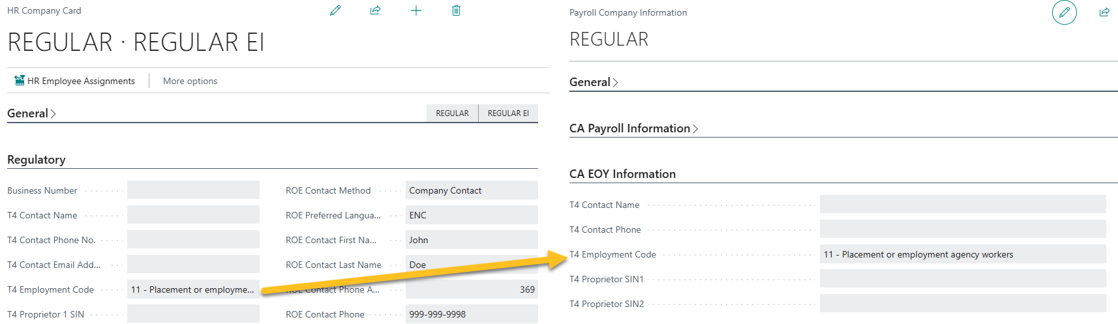
Task: Click the share icon on Payroll Company Information
Action: tap(1104, 12)
